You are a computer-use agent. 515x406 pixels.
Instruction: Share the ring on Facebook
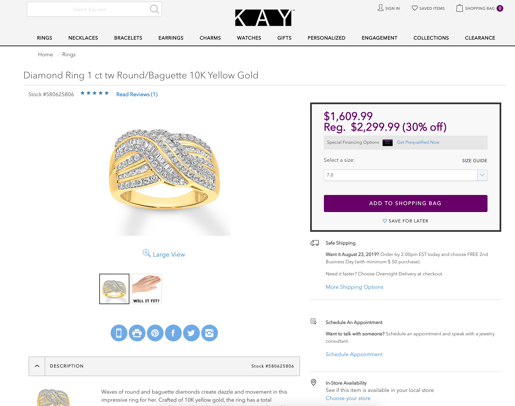(x=173, y=333)
